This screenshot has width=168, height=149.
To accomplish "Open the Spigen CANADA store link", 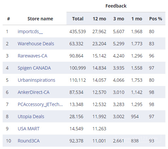I will 34,68.
